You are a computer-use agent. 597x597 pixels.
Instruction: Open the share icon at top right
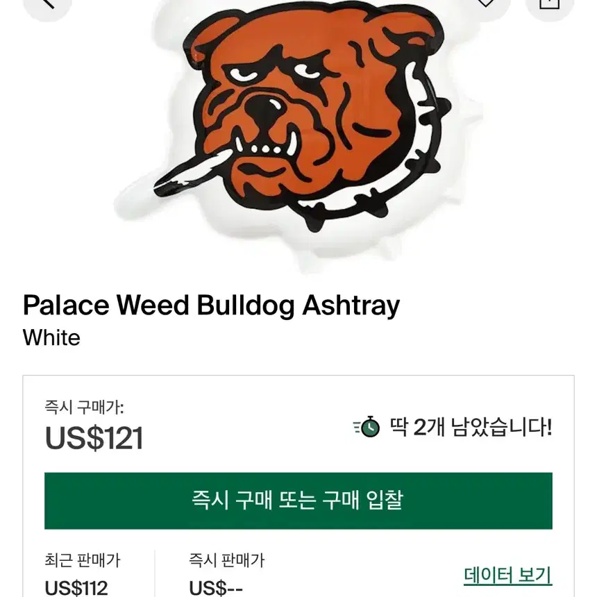pos(549,6)
